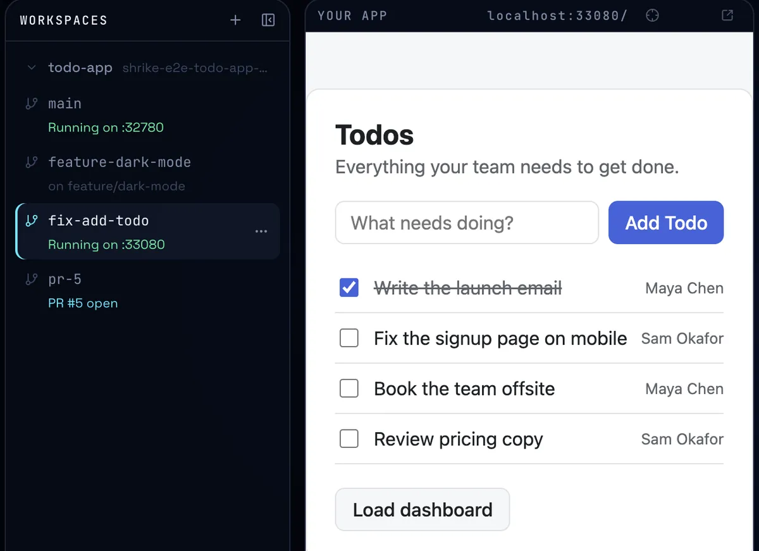The width and height of the screenshot is (759, 551).
Task: Click the branch icon beside feature-dark-mode
Action: pyautogui.click(x=31, y=162)
